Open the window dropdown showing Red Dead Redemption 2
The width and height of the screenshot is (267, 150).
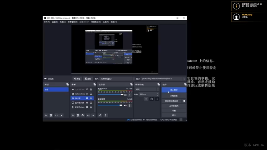coord(163,79)
